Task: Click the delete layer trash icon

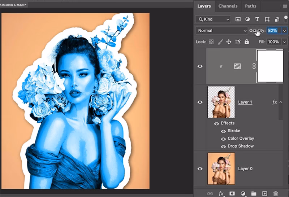Action: (276, 194)
